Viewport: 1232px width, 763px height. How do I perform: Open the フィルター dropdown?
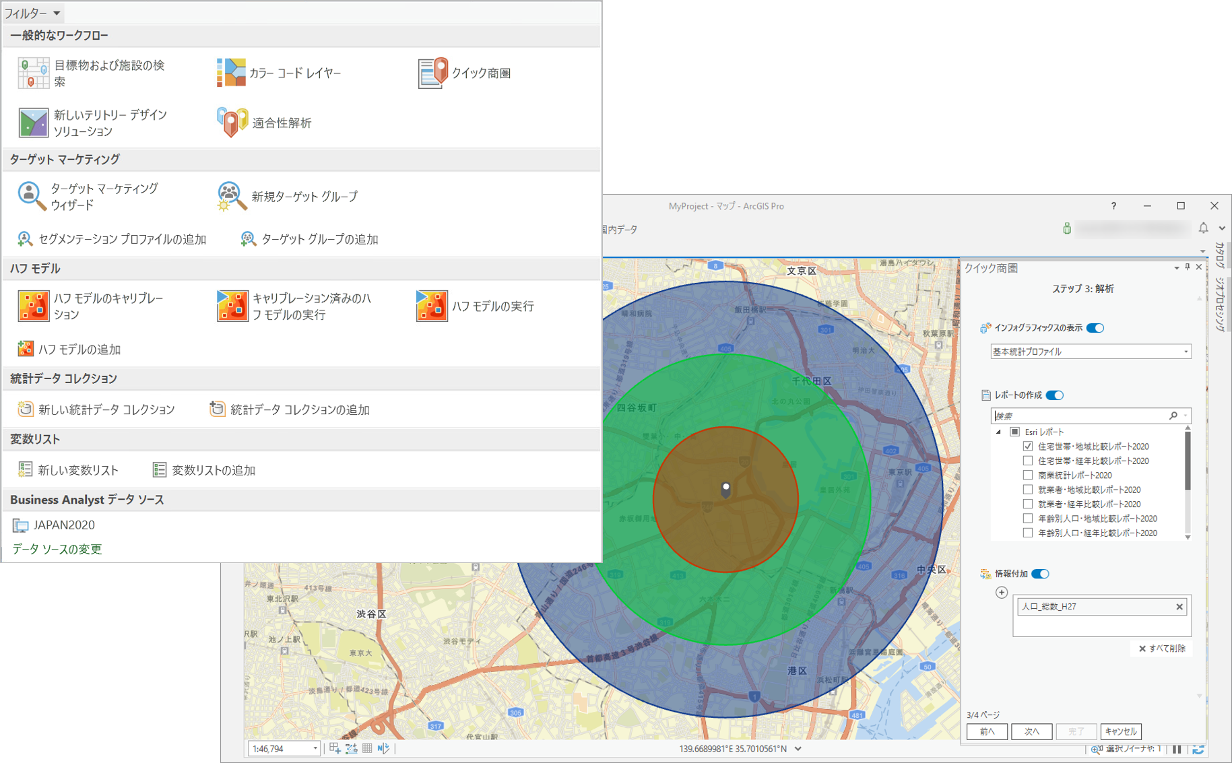[32, 13]
